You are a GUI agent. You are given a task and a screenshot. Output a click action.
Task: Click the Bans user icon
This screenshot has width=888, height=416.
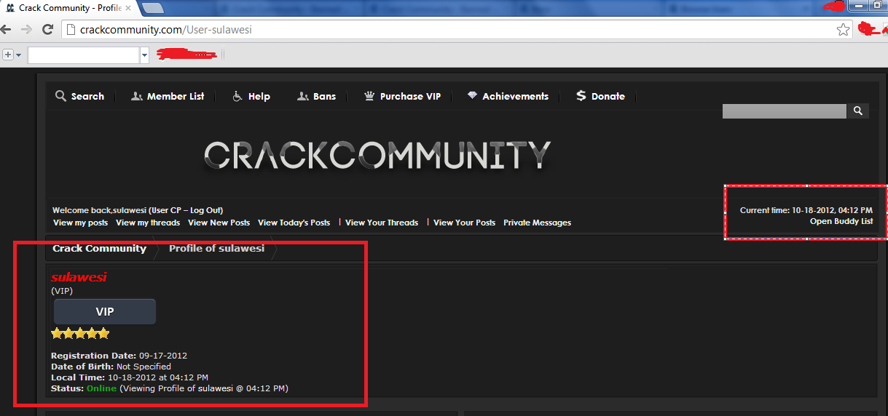303,96
